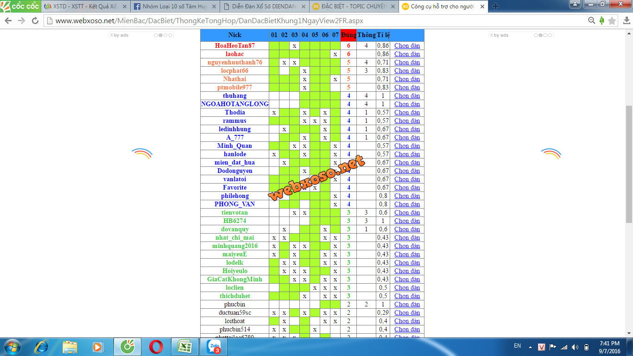Open Chọn dàn link for locphat66
Viewport: 633px width, 356px height.
click(x=407, y=71)
